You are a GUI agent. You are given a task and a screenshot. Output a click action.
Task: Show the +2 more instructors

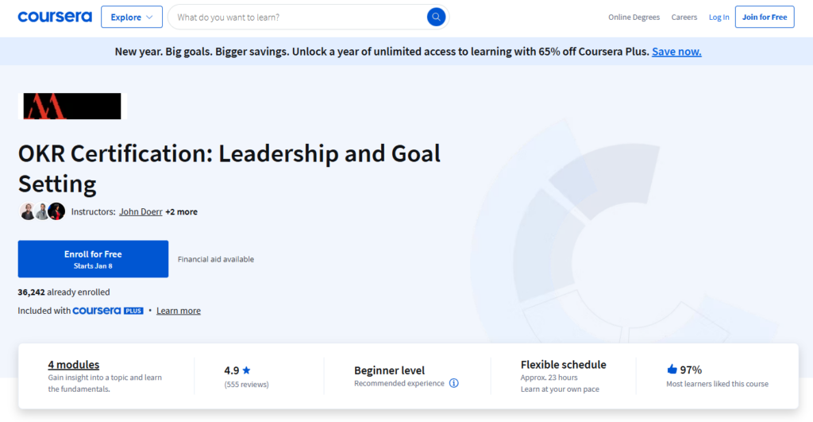(x=182, y=211)
